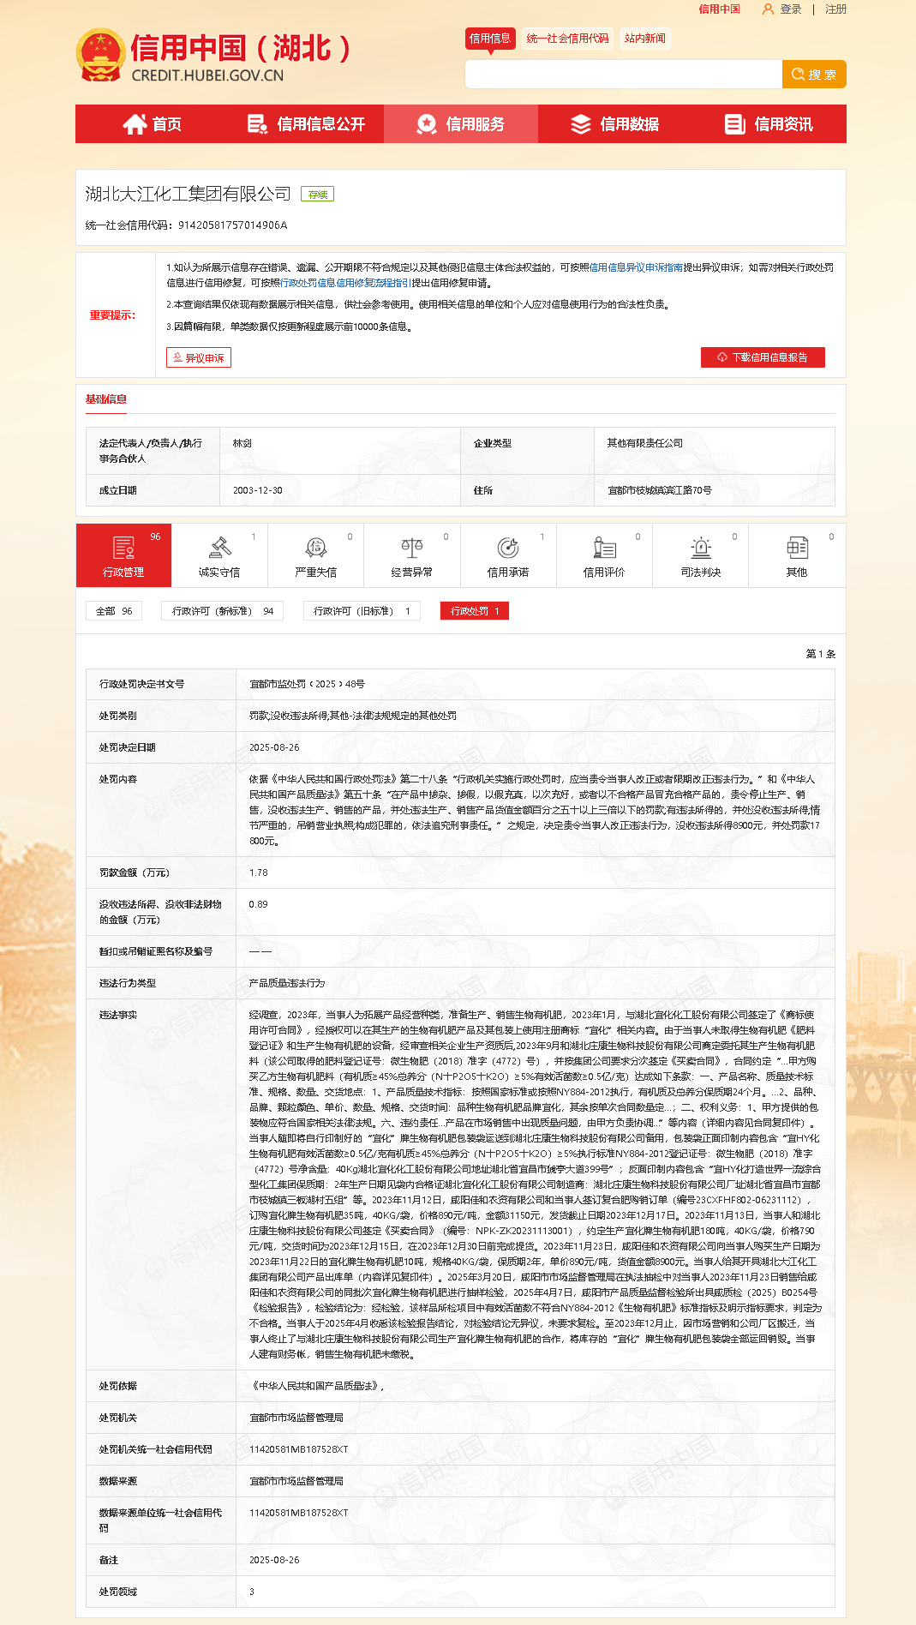Switch to 信用信息 search tab
Screen dimensions: 916x1625
490,39
